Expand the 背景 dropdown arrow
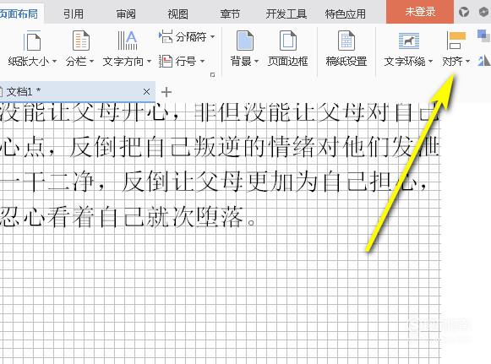Screen dimensions: 491x364 click(x=256, y=61)
